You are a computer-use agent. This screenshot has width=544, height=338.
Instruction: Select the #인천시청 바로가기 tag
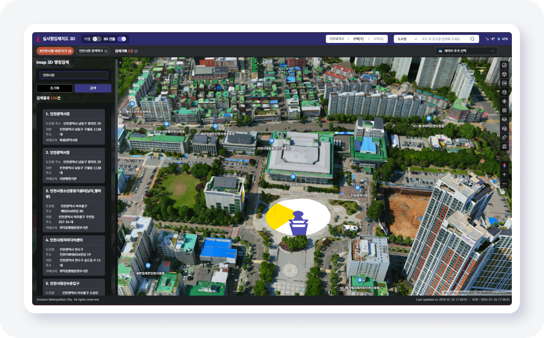54,51
